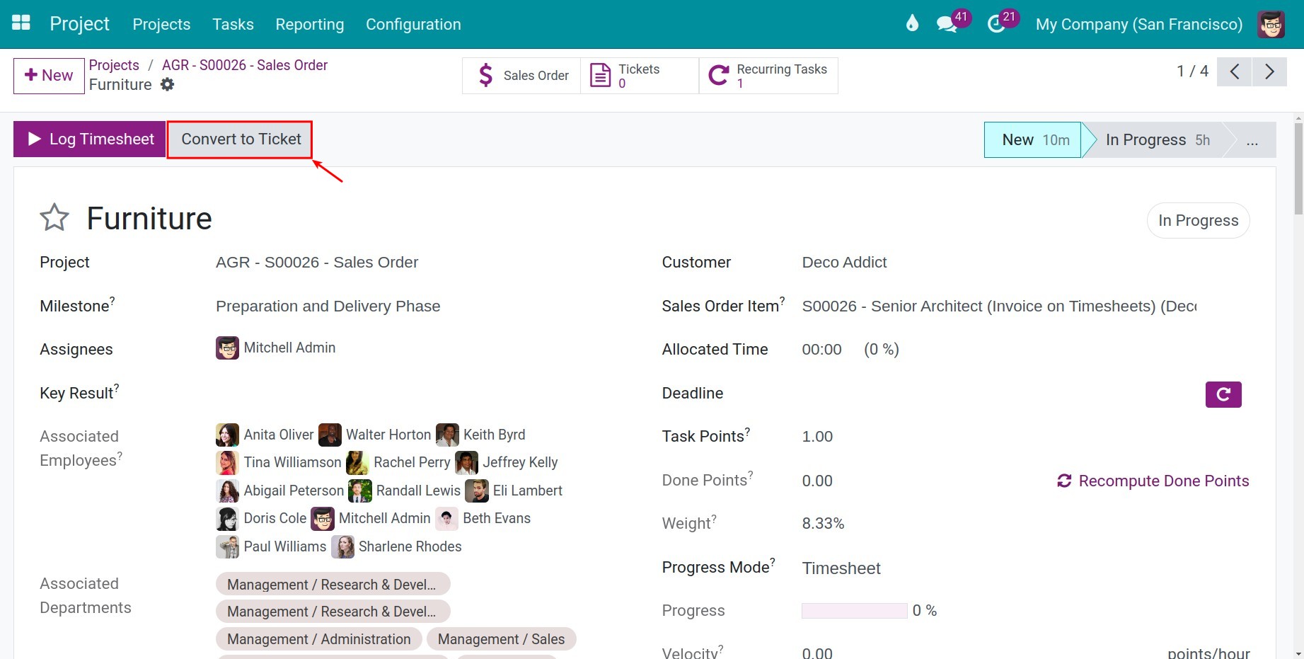
Task: Click the Mitchell Admin assignee avatar
Action: (x=227, y=348)
